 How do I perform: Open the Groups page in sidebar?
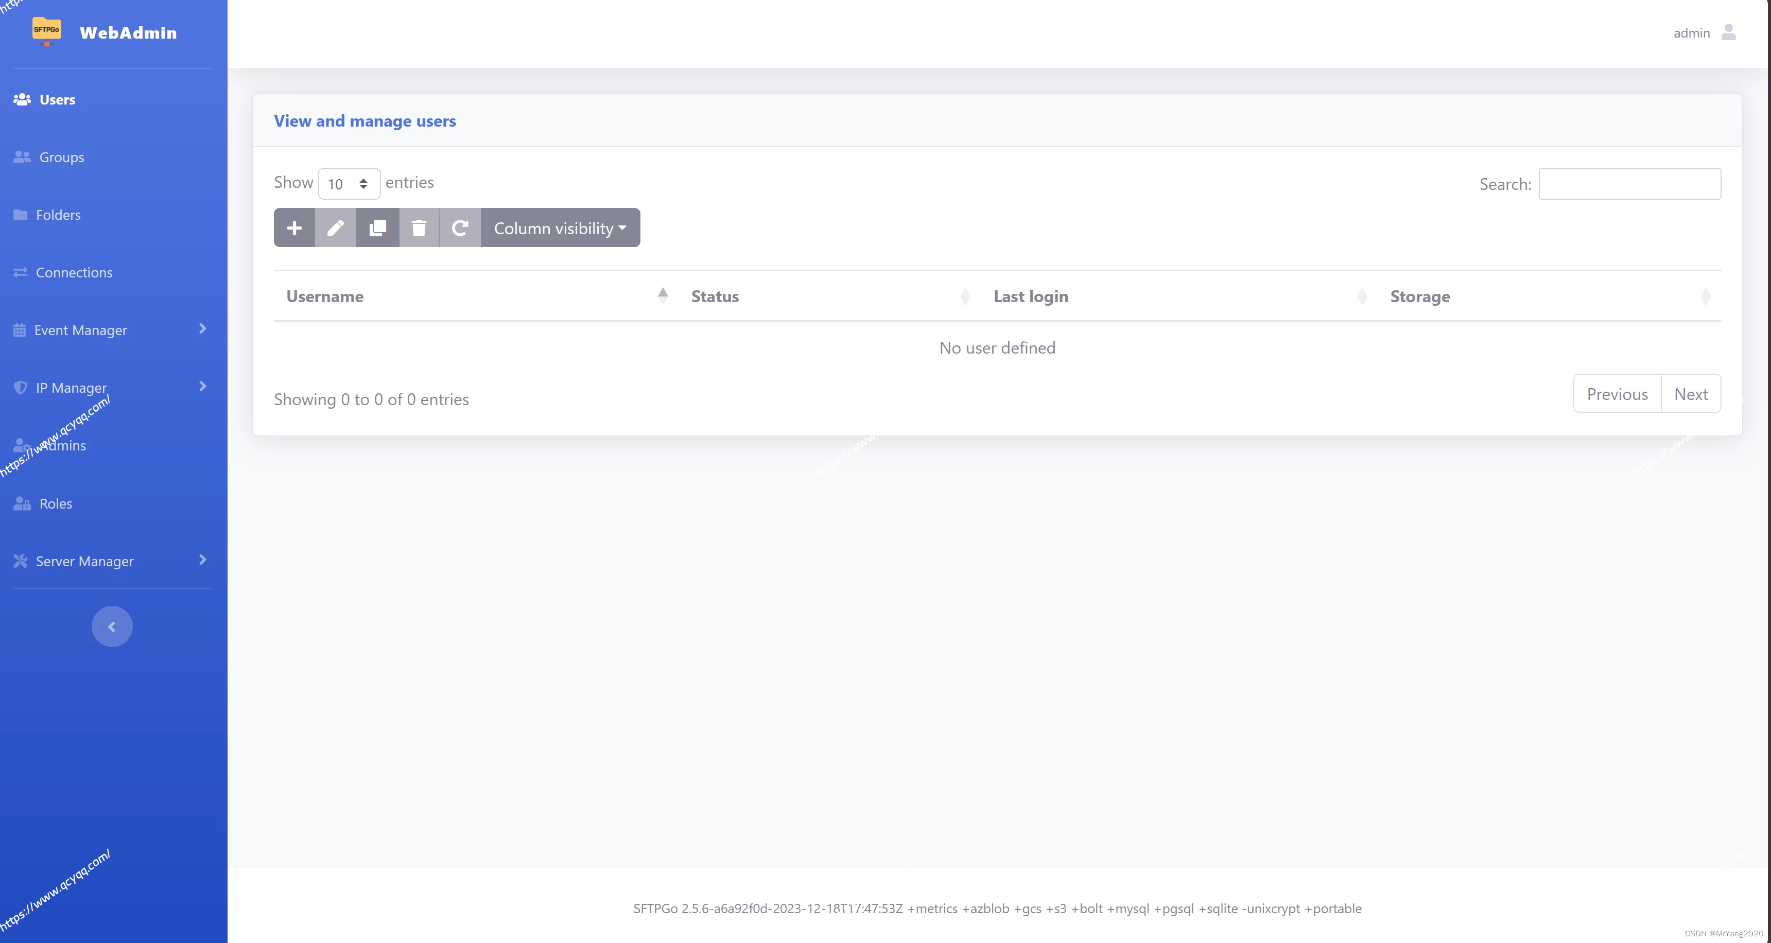click(61, 158)
